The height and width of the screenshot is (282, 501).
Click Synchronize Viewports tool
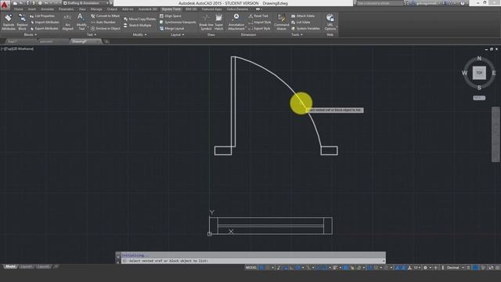click(x=178, y=23)
